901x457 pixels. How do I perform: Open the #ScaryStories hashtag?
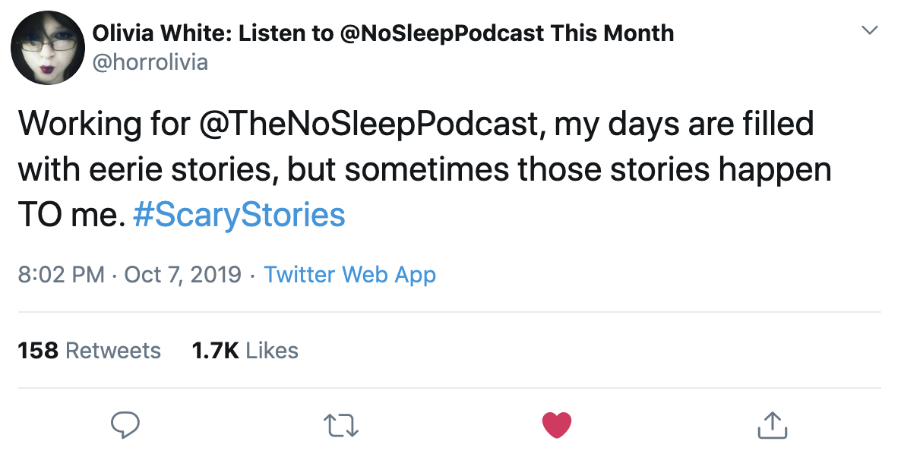click(x=239, y=216)
